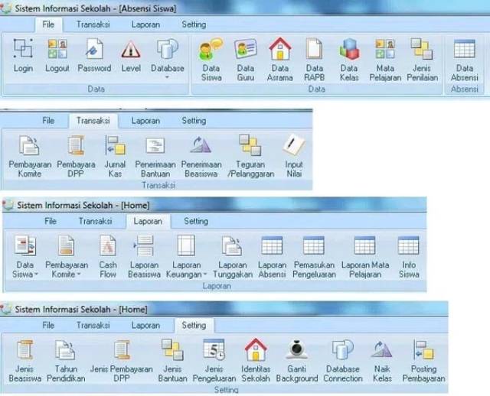
Task: Open the Naik Kelas setting
Action: pyautogui.click(x=381, y=351)
